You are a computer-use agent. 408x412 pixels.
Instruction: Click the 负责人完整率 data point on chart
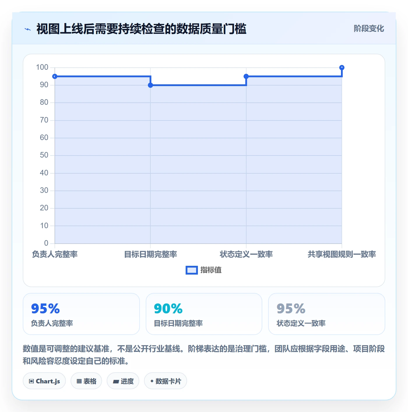(55, 76)
